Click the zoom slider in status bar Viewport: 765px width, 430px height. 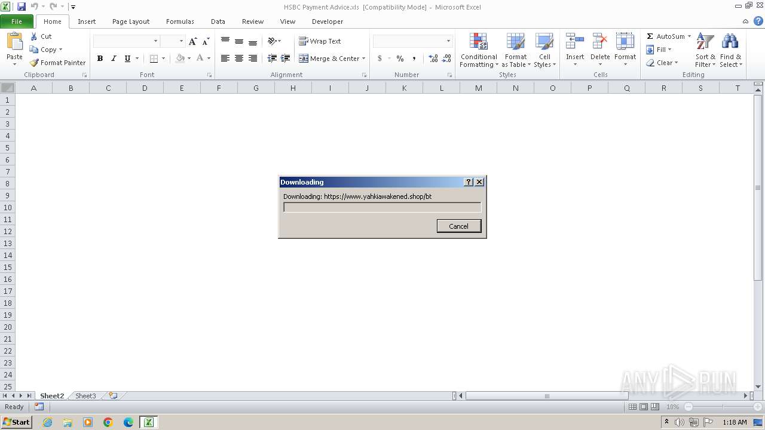(723, 407)
